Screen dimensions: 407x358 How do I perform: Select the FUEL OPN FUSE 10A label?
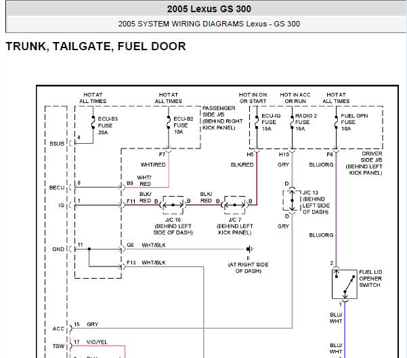coord(354,122)
